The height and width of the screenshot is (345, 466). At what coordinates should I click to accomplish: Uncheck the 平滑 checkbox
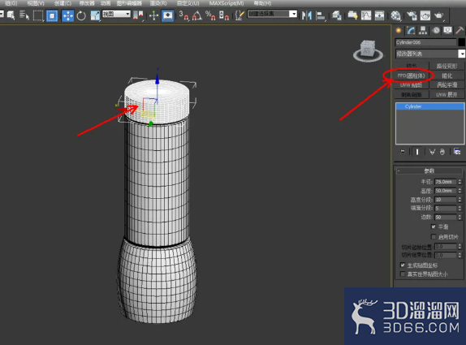pos(434,226)
